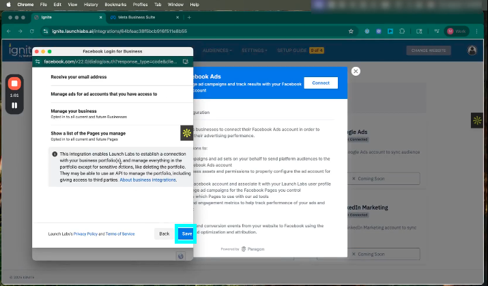Click open-in-tab icon in Facebook popup bar
The height and width of the screenshot is (286, 488).
(x=186, y=61)
